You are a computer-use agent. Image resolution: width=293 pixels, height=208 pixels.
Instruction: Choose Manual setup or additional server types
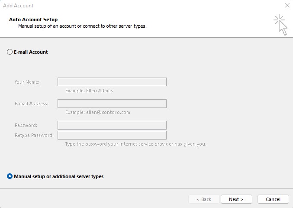10,176
